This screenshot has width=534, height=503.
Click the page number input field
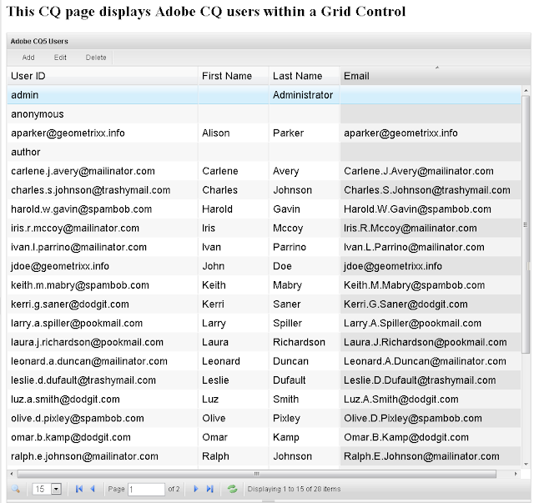[x=147, y=490]
